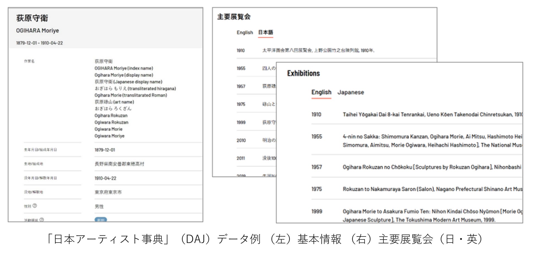Click the Rokuzan to Nakamuraya Saron entry

tap(432, 189)
